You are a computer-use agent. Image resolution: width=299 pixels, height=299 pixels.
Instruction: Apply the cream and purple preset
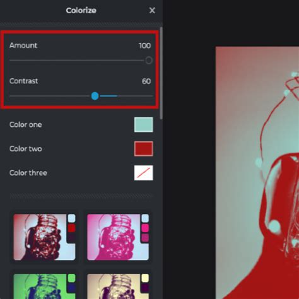point(118,286)
